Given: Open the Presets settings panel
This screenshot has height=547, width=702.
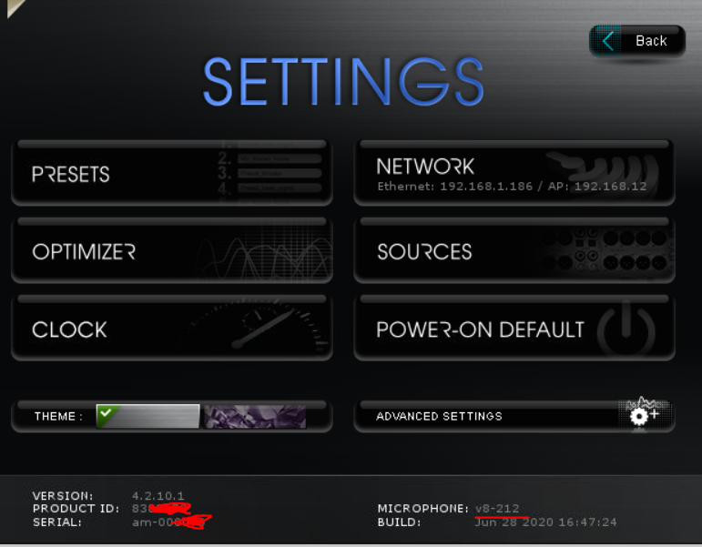Looking at the screenshot, I should click(171, 173).
